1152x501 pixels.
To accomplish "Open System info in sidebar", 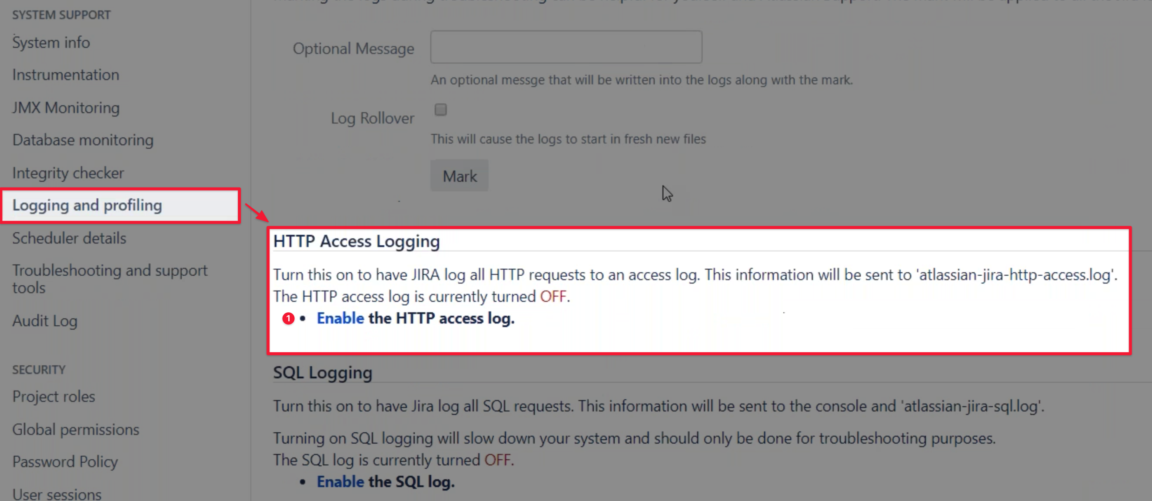I will pos(51,43).
